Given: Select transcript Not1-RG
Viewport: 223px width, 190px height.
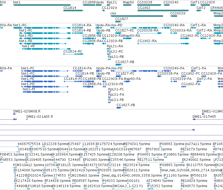Looking at the screenshot, I should coord(42,28).
